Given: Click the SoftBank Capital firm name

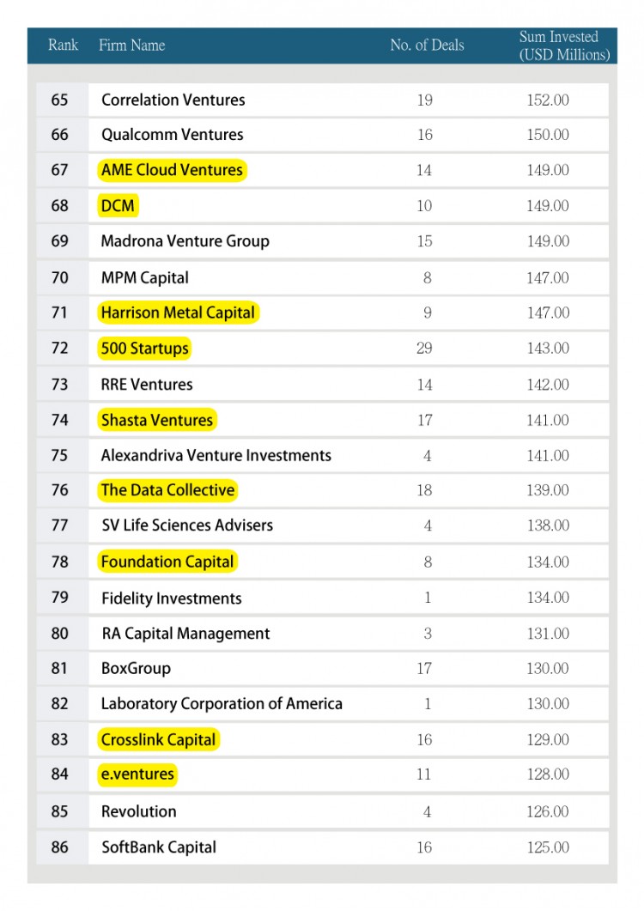Looking at the screenshot, I should [159, 847].
